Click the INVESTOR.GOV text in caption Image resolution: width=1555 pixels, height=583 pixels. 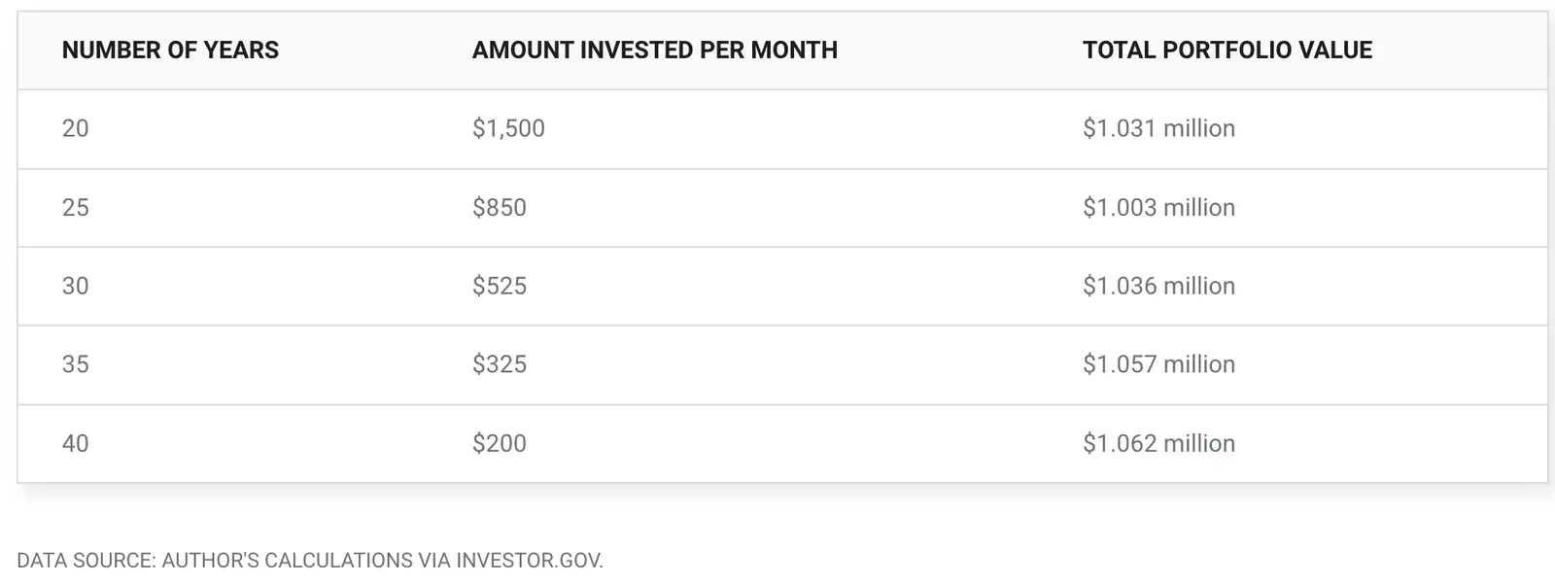point(530,561)
